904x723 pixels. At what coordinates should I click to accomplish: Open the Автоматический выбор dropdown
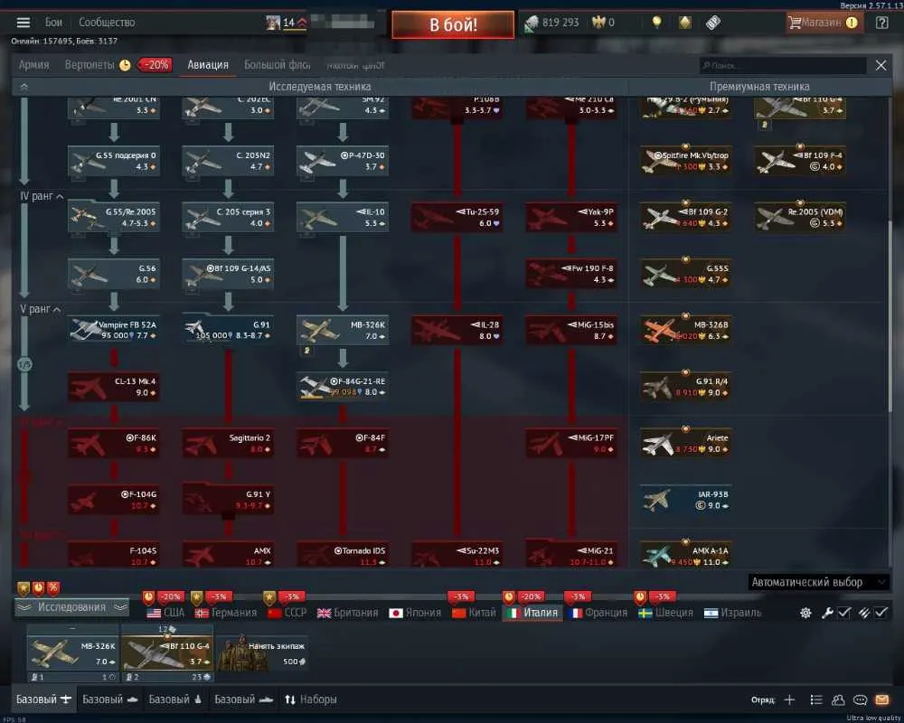click(818, 582)
